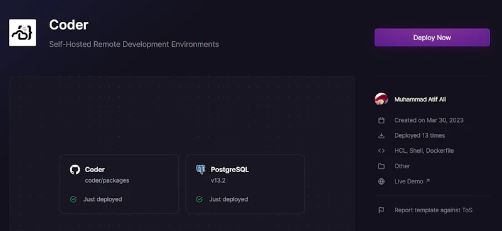Viewport: 502px width, 231px height.
Task: Click the flag icon to report template
Action: click(x=382, y=210)
